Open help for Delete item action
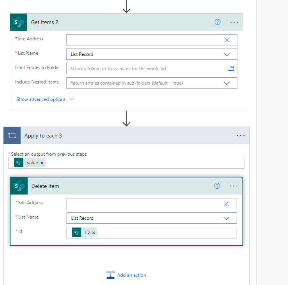The image size is (288, 285). 217,186
